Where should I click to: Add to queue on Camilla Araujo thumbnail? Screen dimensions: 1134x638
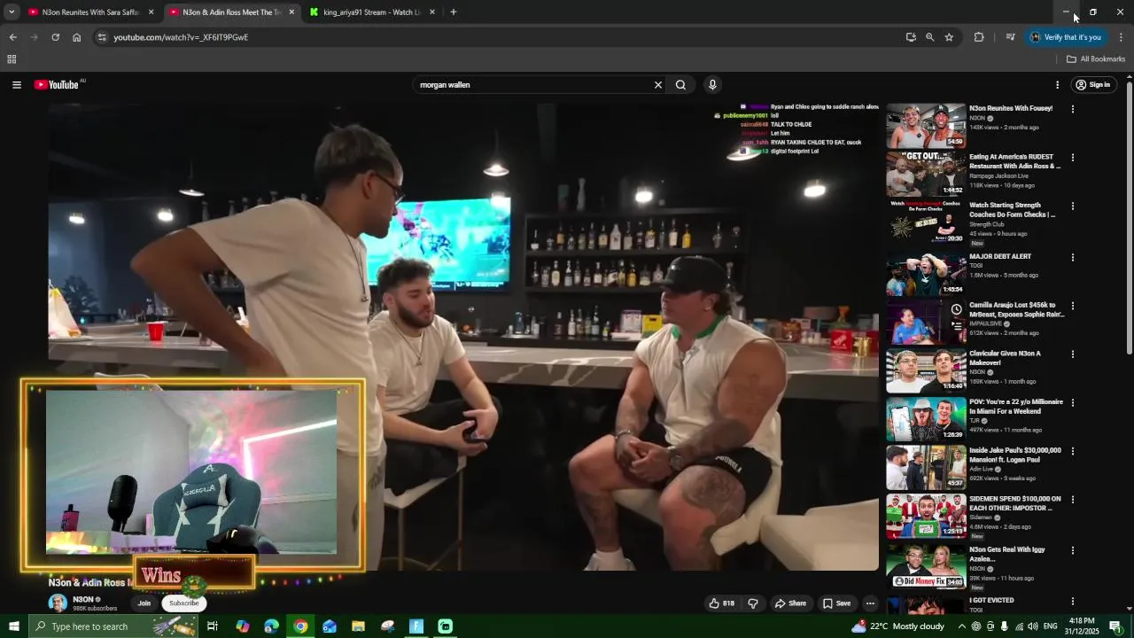click(956, 325)
